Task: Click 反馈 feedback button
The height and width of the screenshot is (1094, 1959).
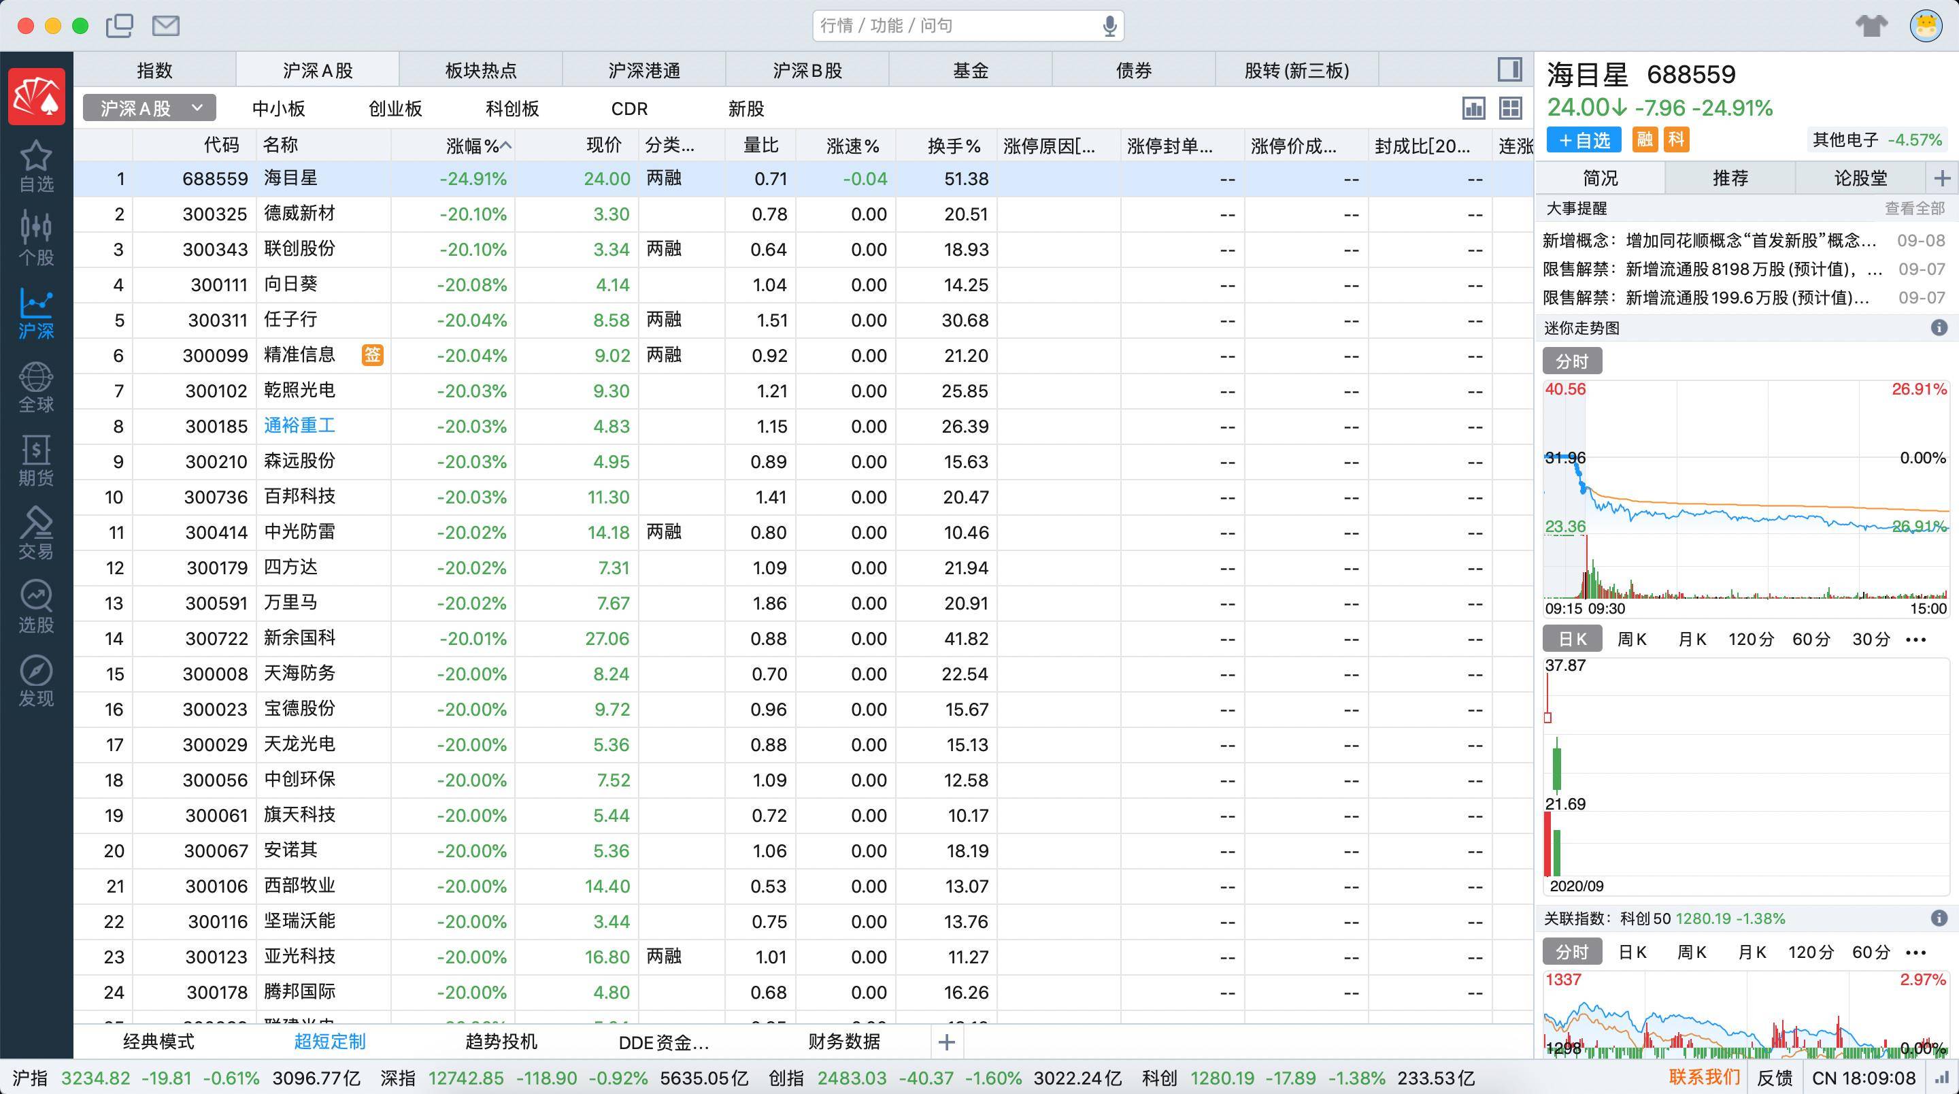Action: click(1775, 1078)
